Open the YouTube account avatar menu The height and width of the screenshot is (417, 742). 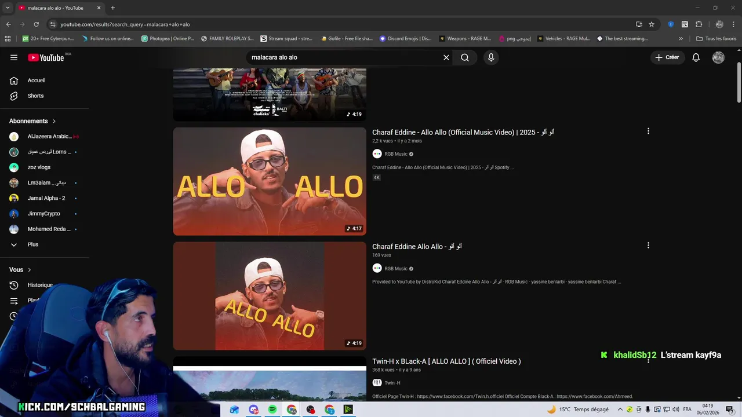[718, 57]
